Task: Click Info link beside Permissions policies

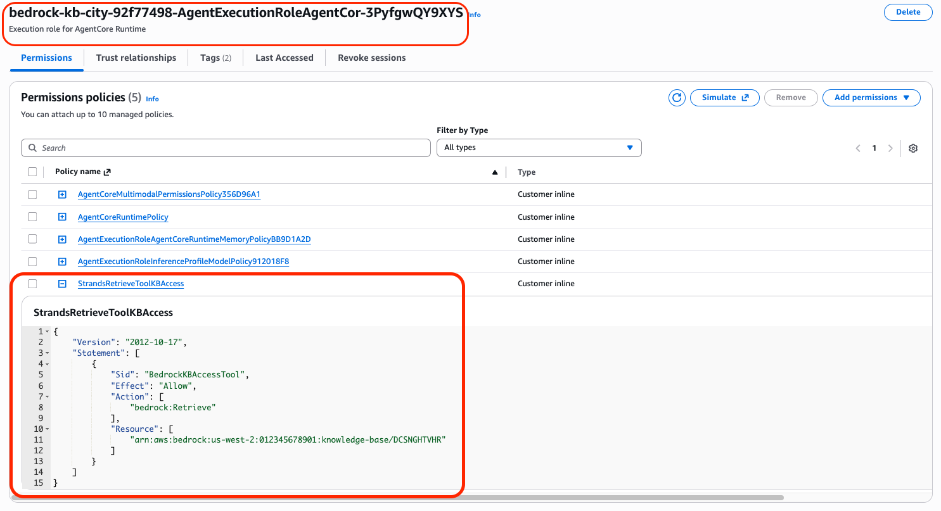Action: pos(152,99)
